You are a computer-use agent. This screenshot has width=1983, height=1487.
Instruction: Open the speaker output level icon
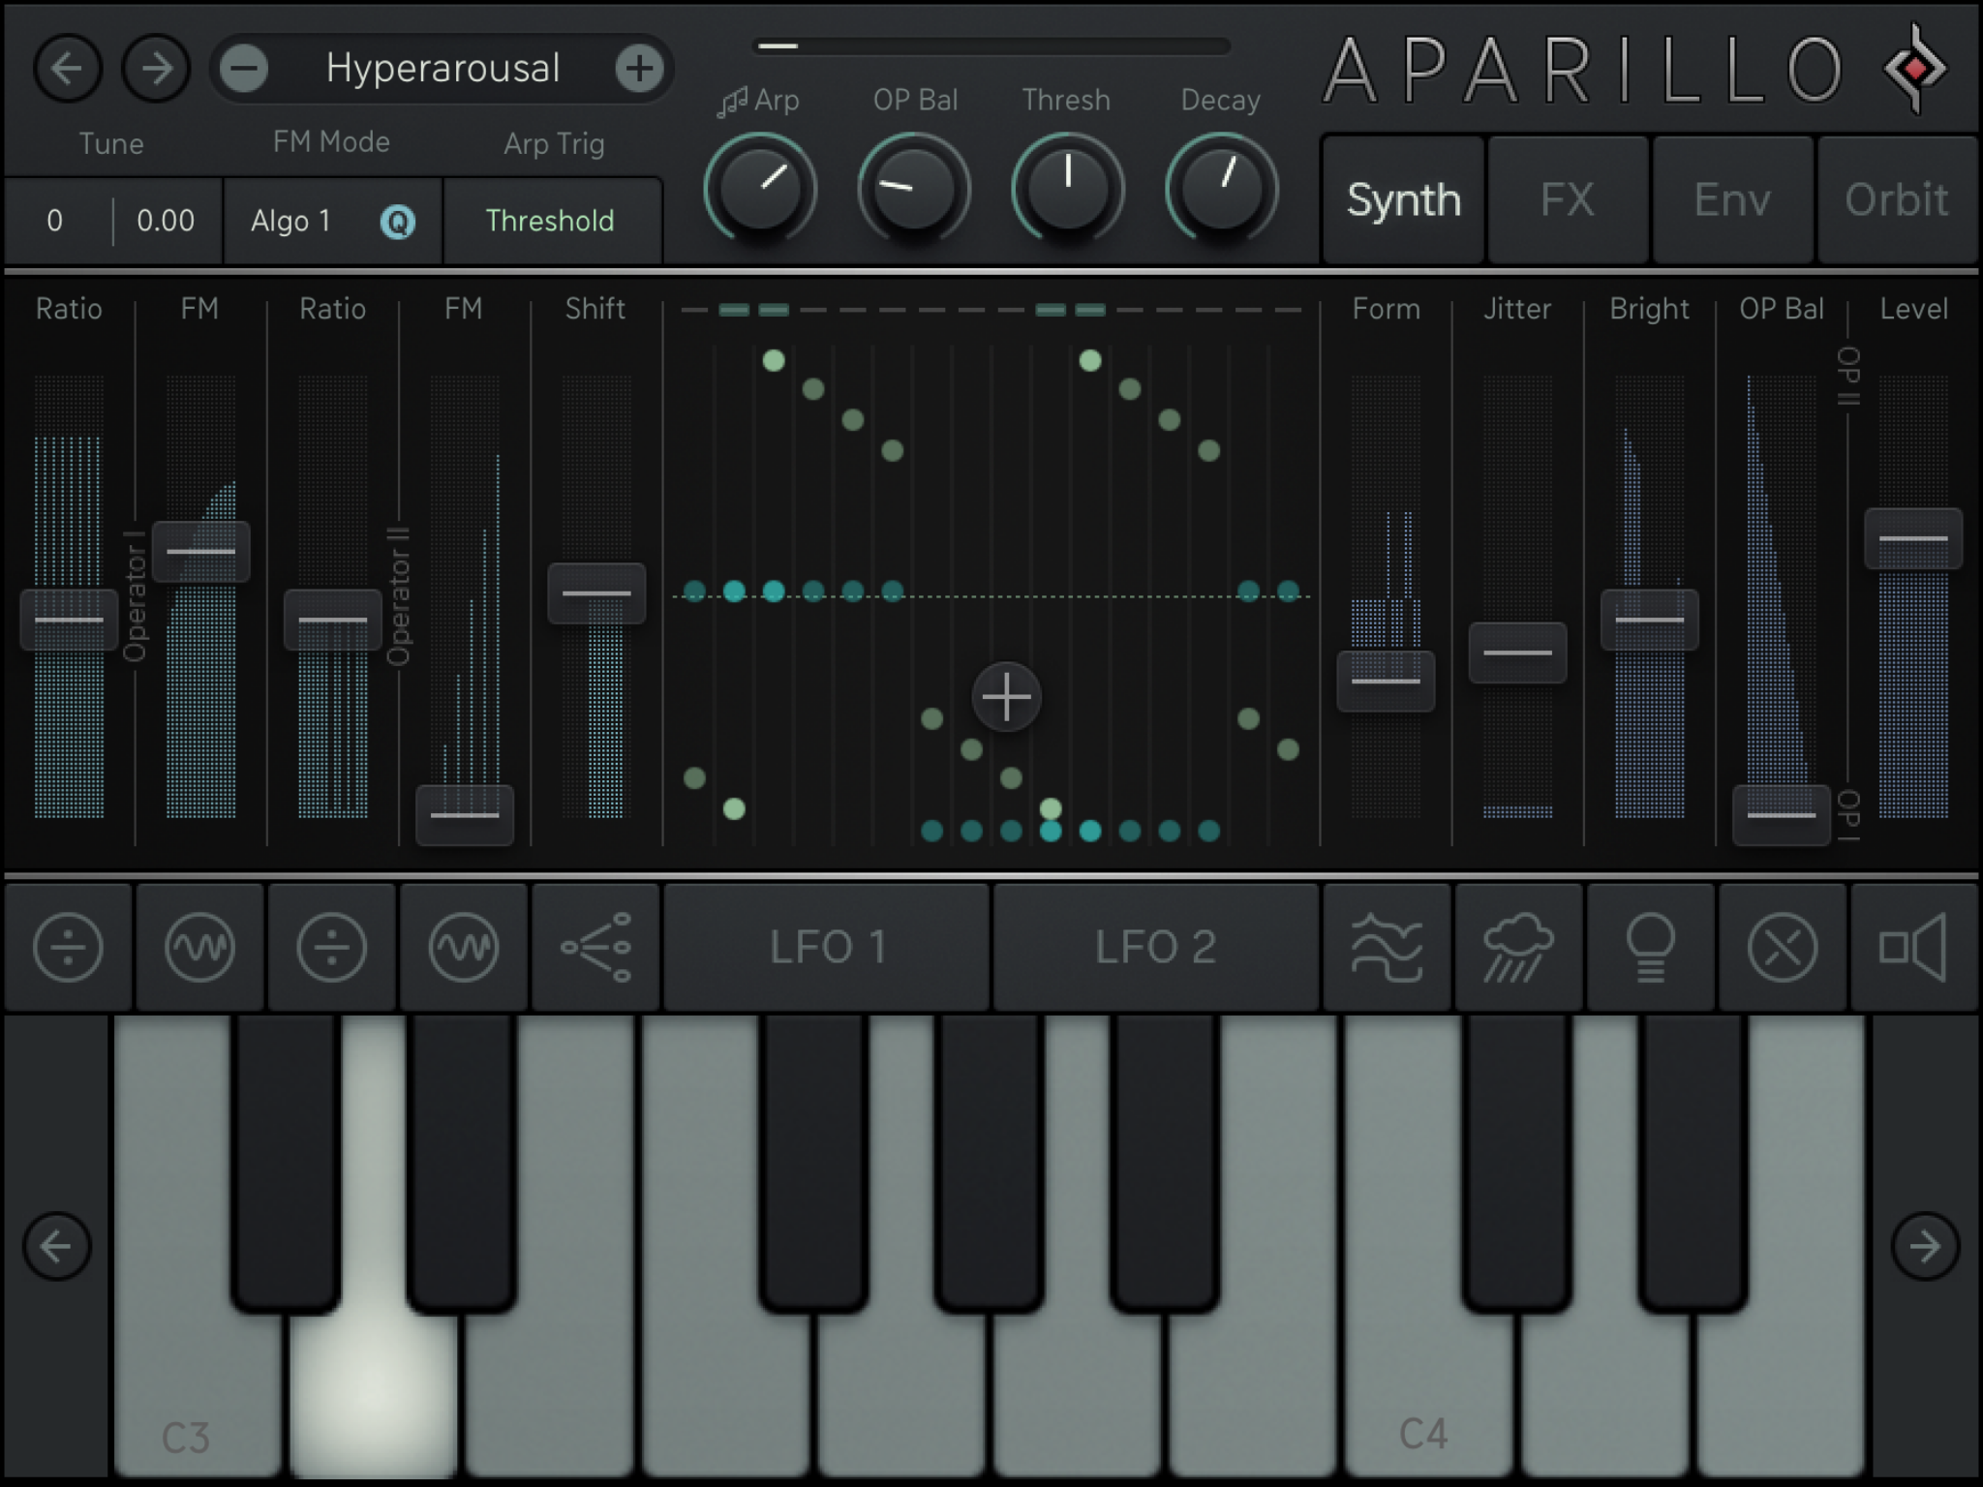(x=1912, y=947)
